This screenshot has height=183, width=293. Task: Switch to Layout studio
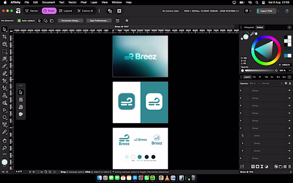(x=65, y=11)
